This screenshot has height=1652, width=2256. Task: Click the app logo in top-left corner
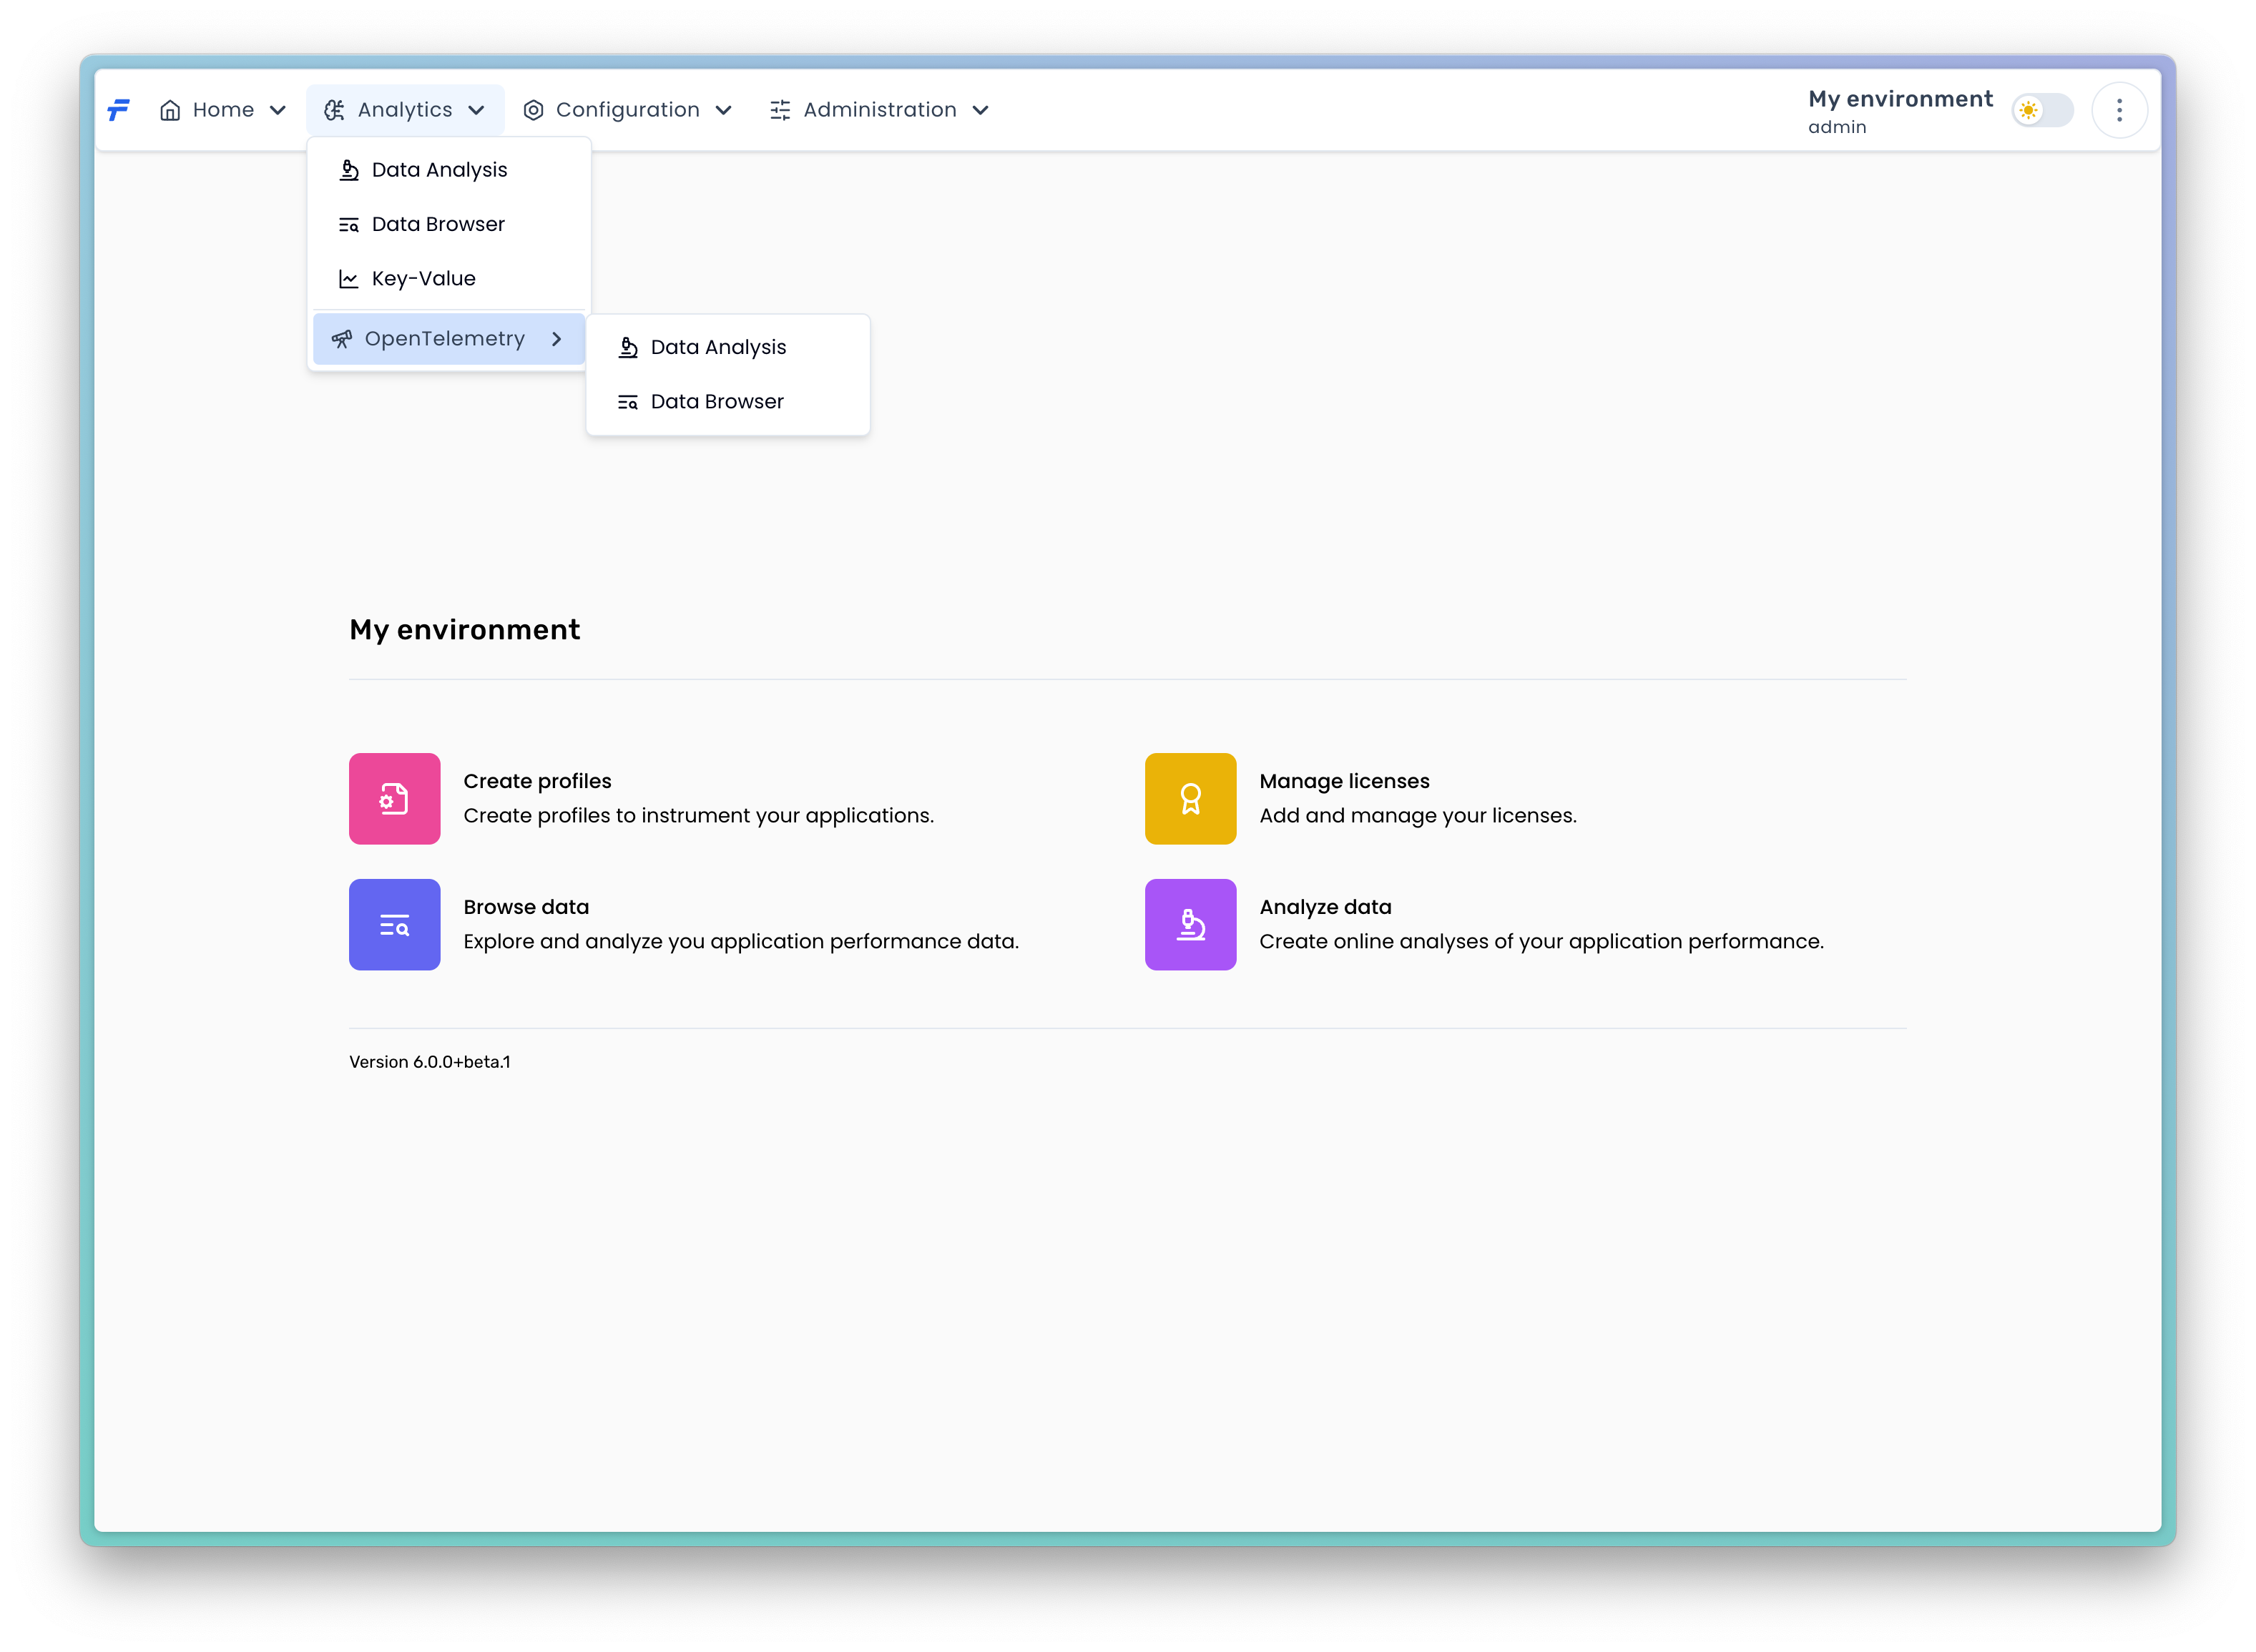click(x=119, y=109)
